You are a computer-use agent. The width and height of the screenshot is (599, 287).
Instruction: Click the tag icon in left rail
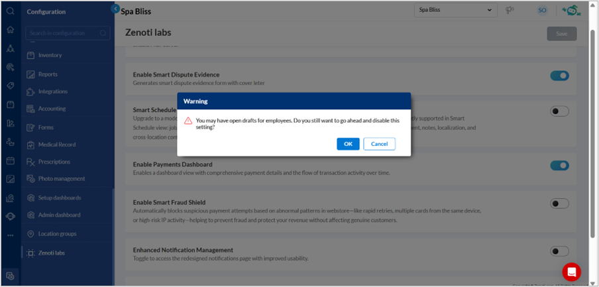click(x=11, y=86)
